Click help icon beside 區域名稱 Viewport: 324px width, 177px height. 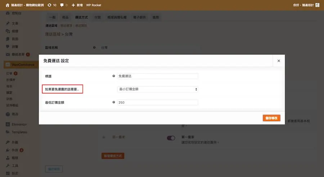(x=94, y=48)
